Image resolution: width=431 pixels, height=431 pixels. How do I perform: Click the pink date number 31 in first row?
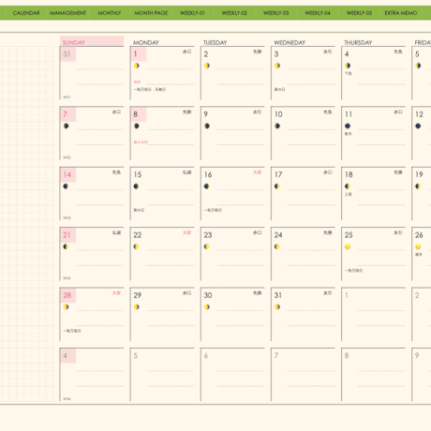(x=67, y=54)
